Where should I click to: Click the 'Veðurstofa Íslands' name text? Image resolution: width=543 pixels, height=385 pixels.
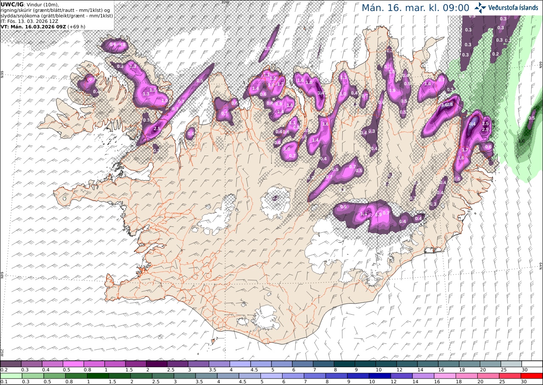(x=513, y=8)
